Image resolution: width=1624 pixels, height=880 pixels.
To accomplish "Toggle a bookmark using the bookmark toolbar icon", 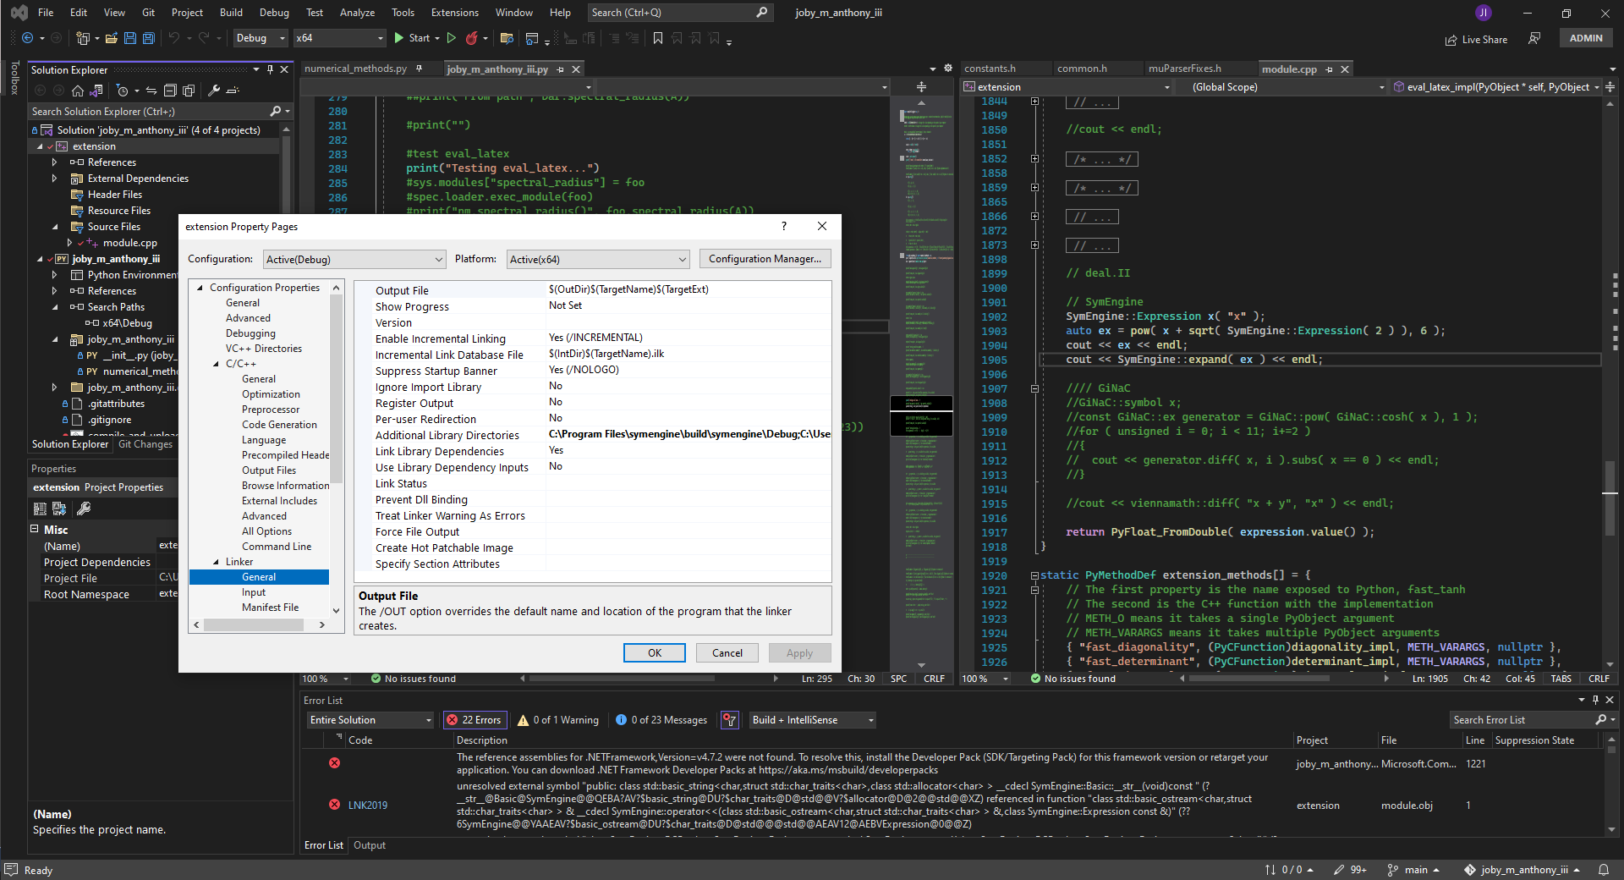I will coord(659,38).
